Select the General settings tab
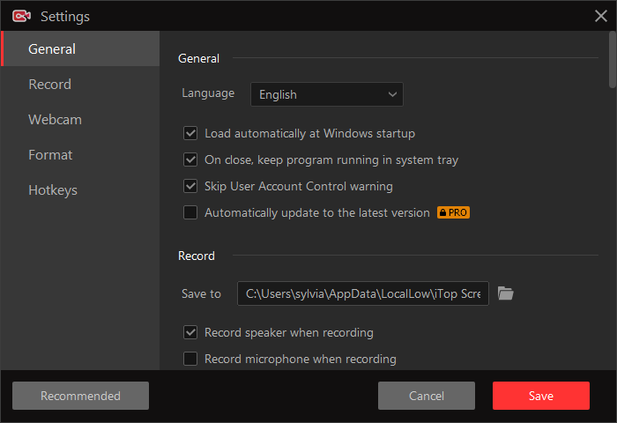This screenshot has height=423, width=617. [x=52, y=49]
